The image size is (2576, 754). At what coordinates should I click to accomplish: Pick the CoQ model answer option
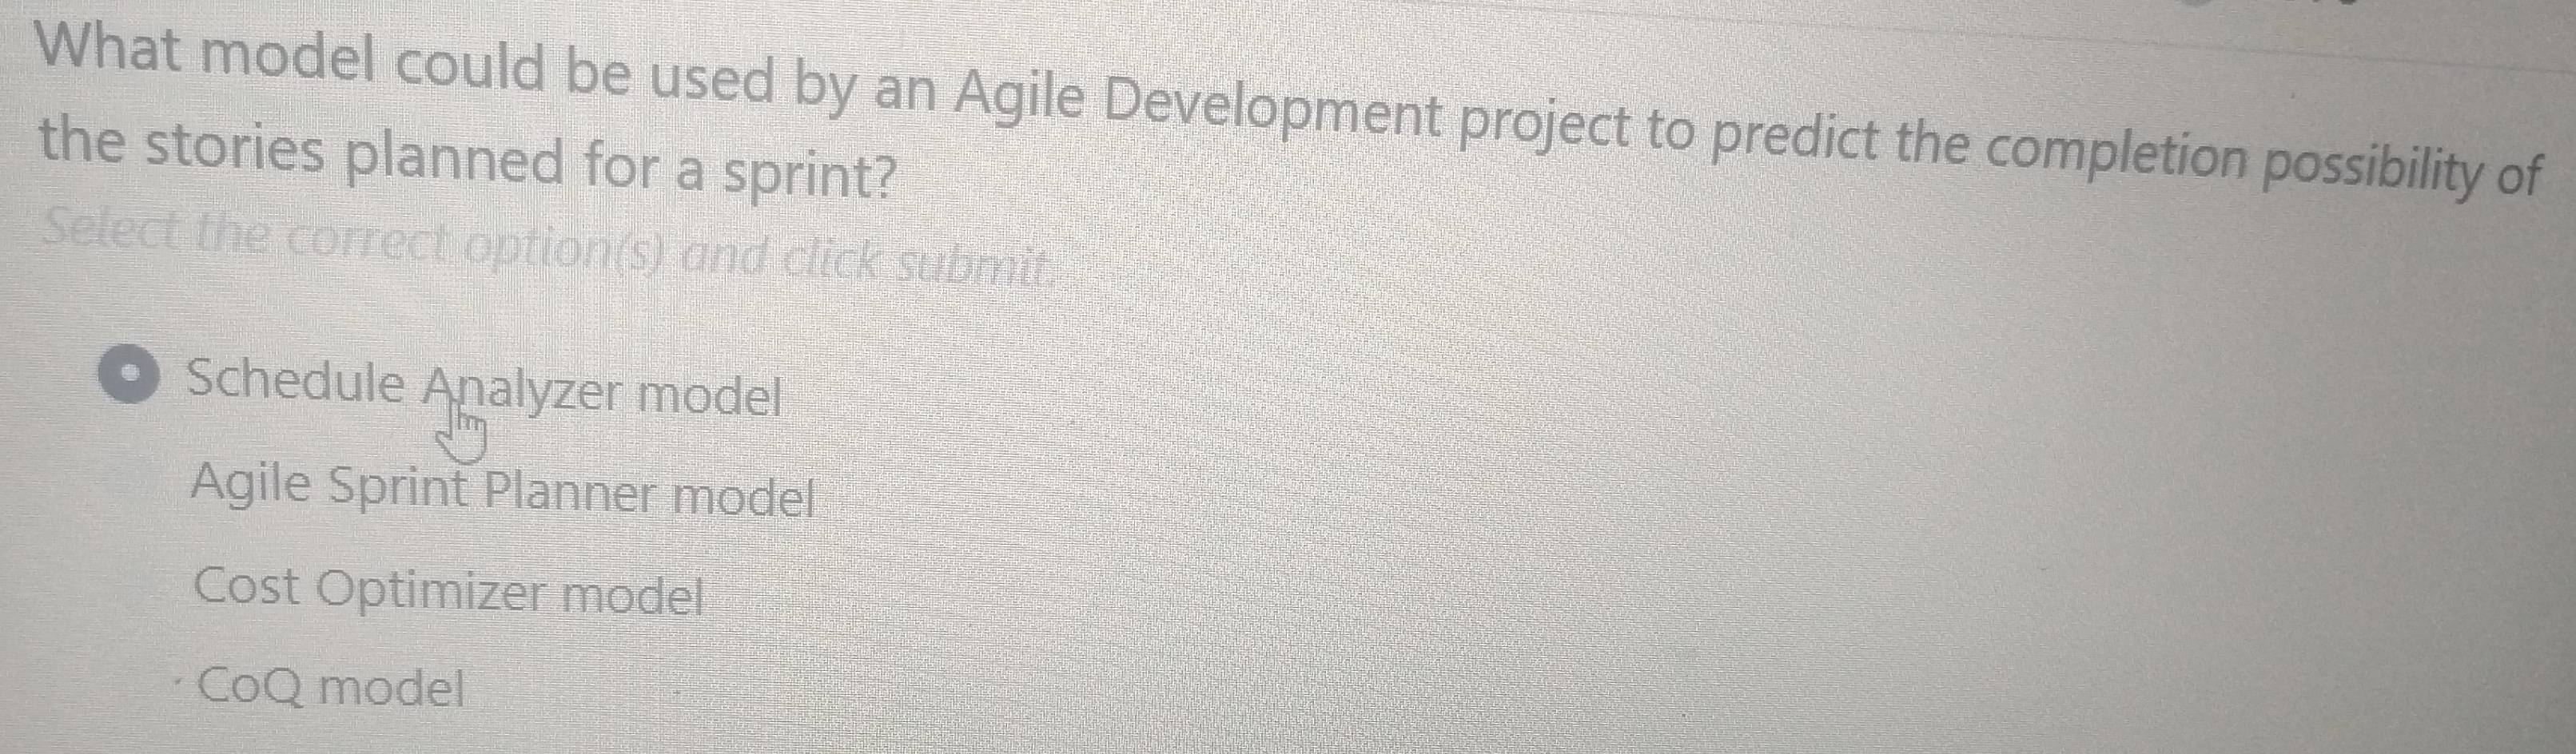tap(331, 686)
